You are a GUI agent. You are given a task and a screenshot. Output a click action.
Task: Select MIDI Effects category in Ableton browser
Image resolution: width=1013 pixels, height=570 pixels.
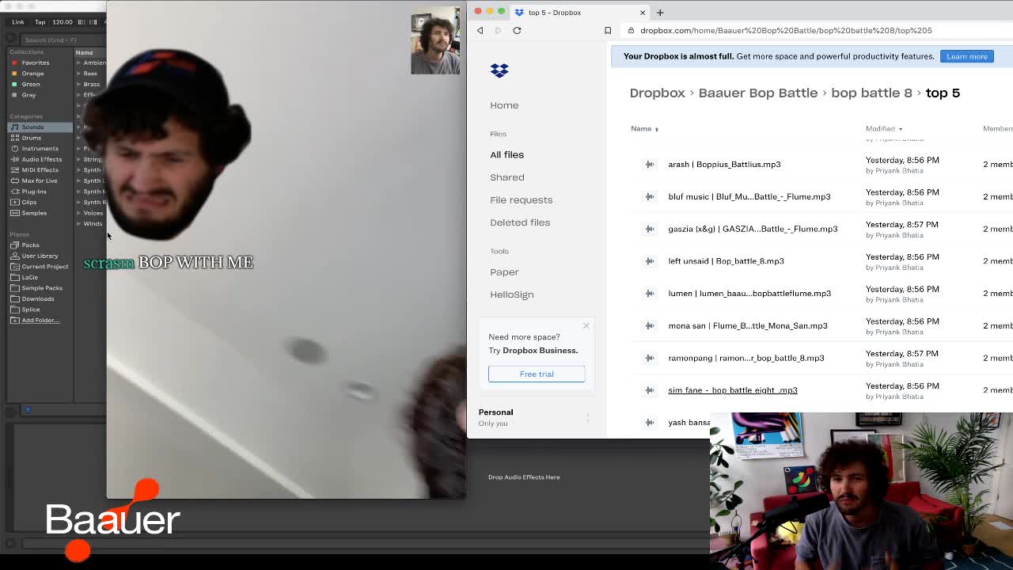40,169
